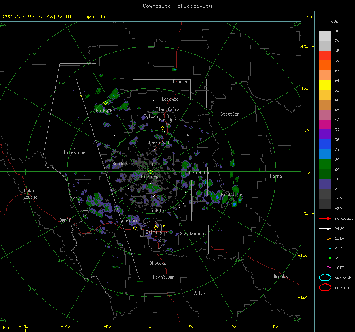The height and width of the screenshot is (332, 355).
Task: Click the yellow diamond marker at radar center
Action: coord(150,172)
